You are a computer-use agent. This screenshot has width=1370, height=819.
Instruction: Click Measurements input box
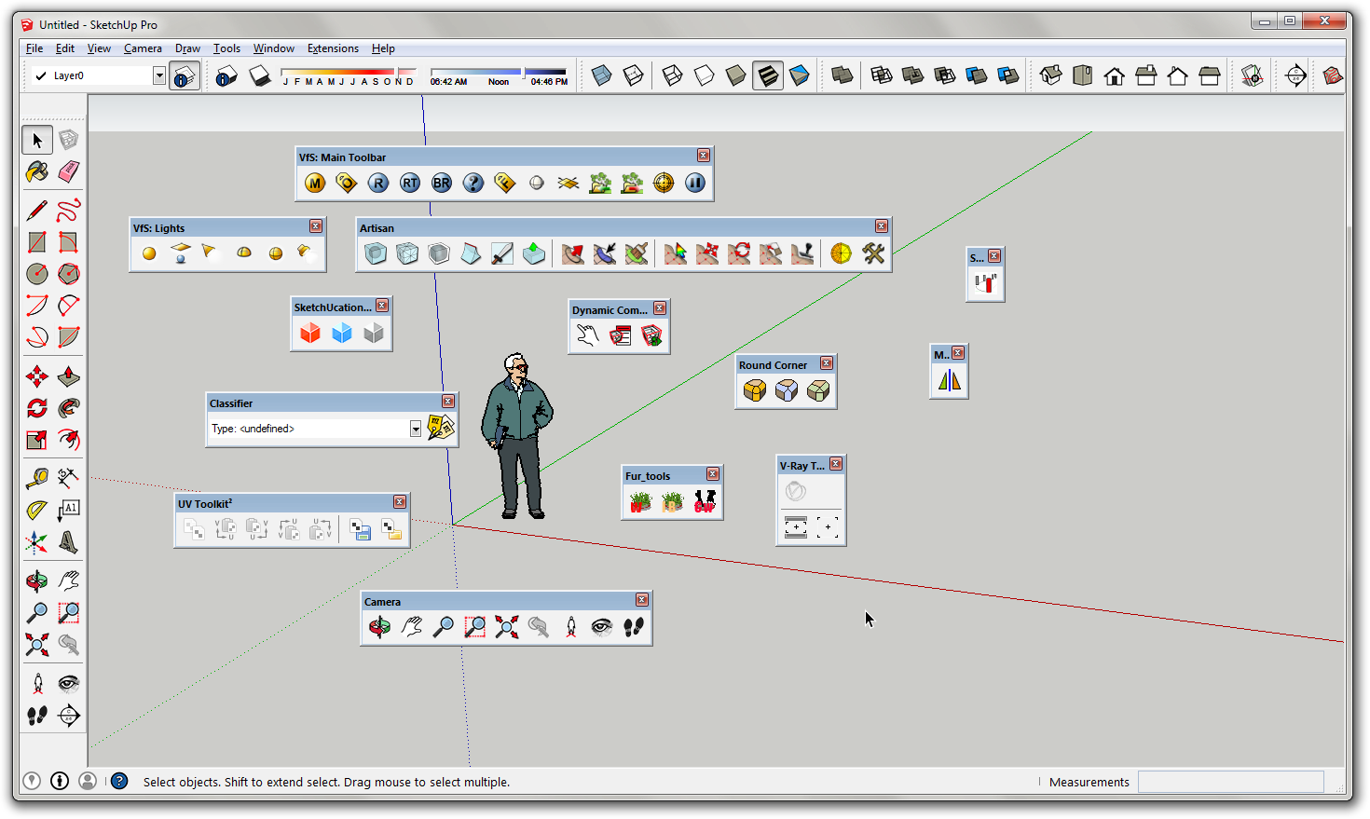coord(1230,782)
